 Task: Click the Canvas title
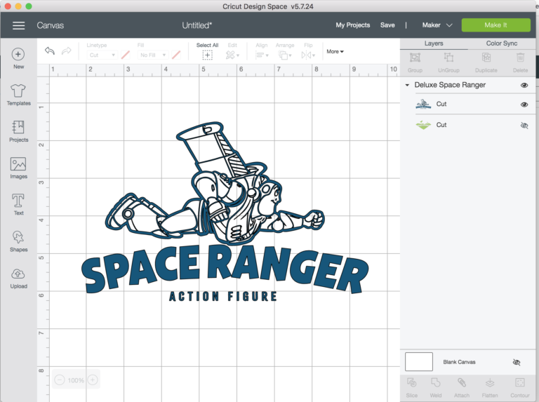(x=51, y=25)
